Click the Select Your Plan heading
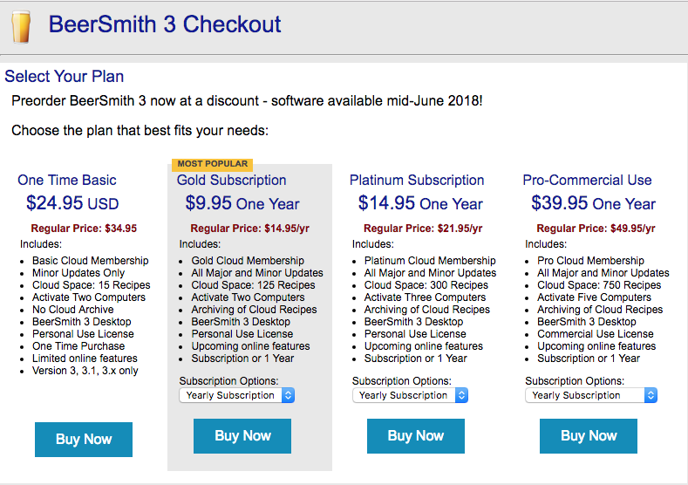Viewport: 688px width, 485px height. point(64,77)
